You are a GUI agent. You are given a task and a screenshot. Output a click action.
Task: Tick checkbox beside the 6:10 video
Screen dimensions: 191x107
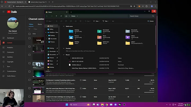[x=29, y=72]
